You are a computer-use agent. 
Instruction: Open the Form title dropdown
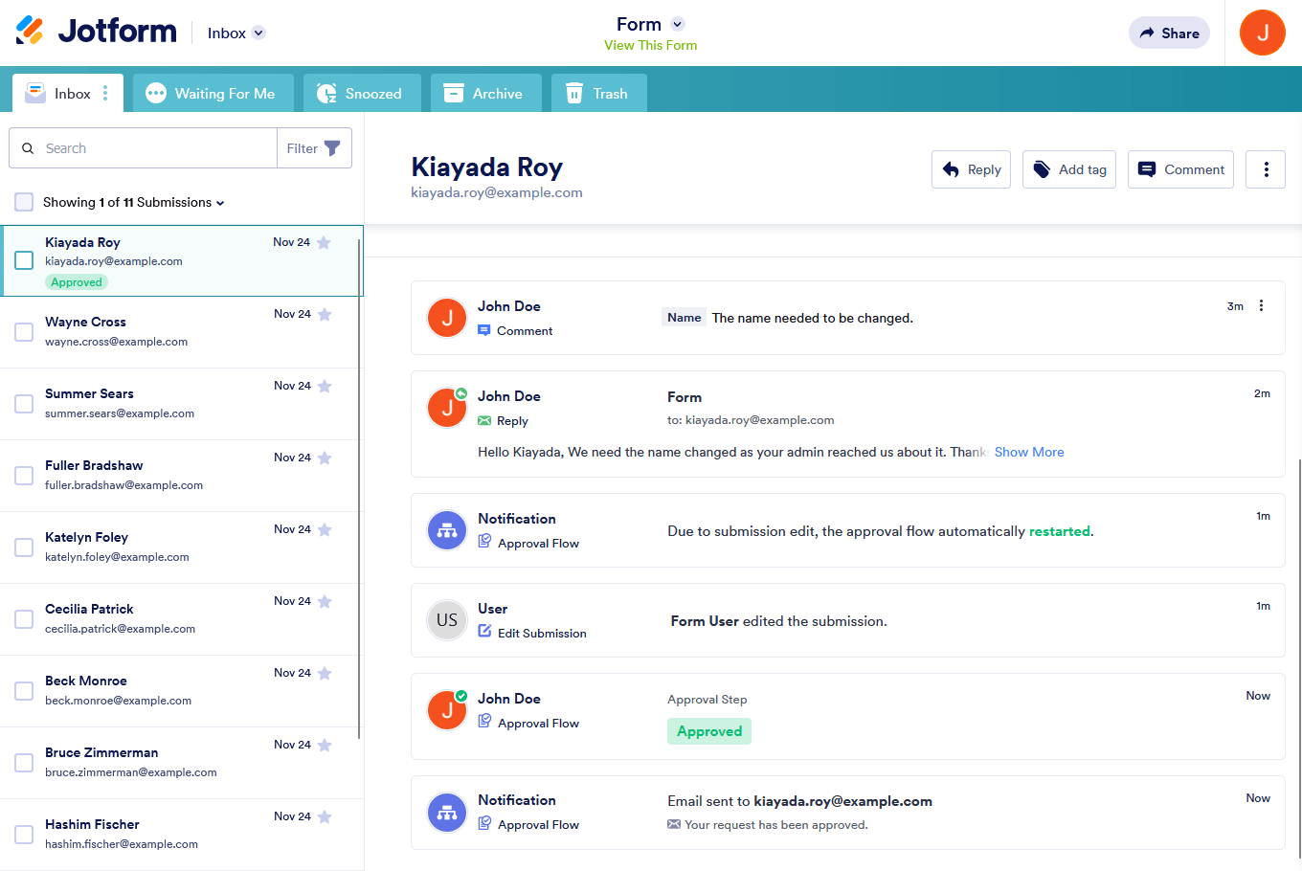pos(678,24)
